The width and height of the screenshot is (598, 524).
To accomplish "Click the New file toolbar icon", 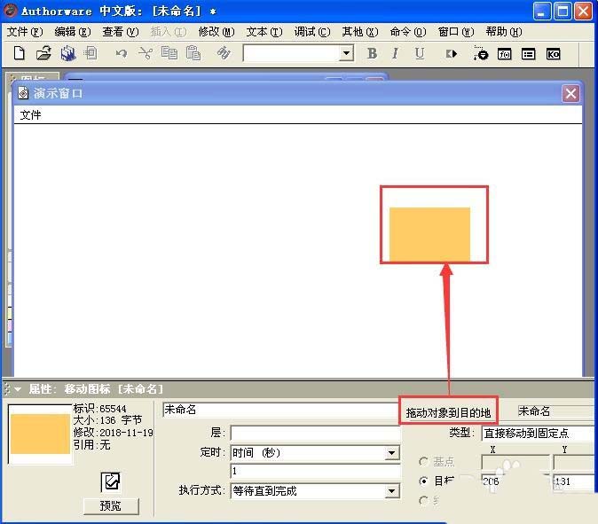I will [x=19, y=53].
